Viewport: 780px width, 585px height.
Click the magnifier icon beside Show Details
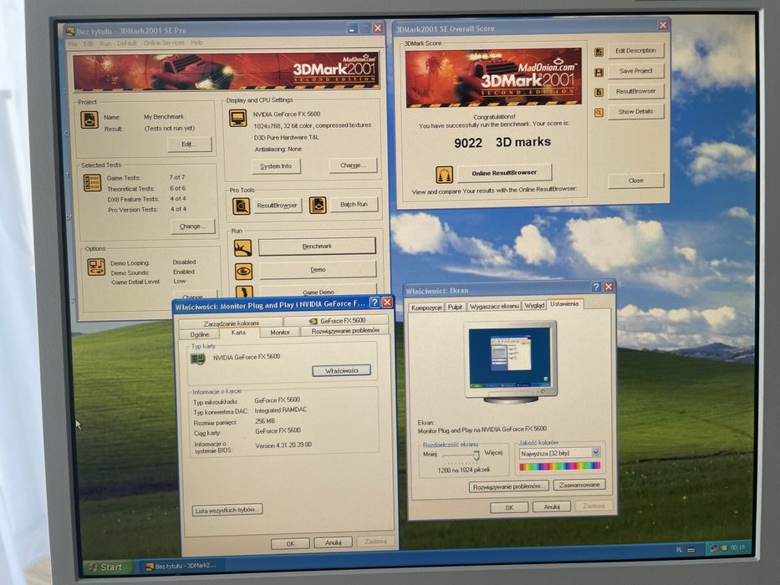(599, 113)
